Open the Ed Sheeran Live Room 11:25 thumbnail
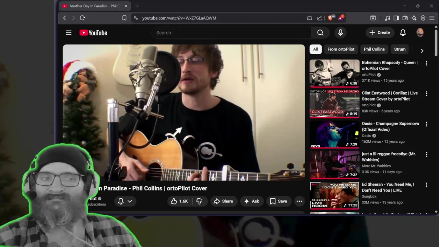Screen dimensions: 439x247 (334, 195)
